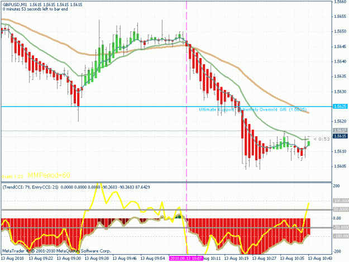Select the yellow 'Grath 1.23' label

(12, 177)
